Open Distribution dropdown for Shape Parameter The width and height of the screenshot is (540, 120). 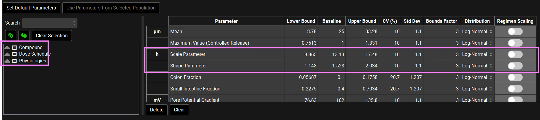(x=477, y=66)
